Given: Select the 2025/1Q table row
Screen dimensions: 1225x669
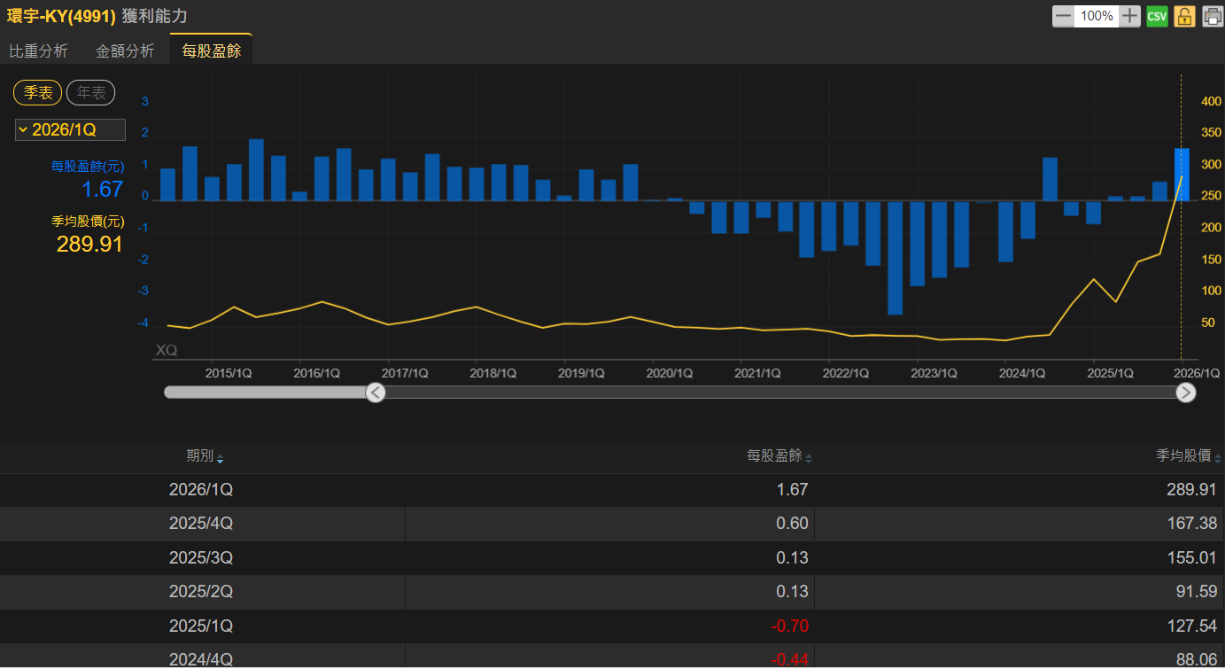Looking at the screenshot, I should point(612,626).
